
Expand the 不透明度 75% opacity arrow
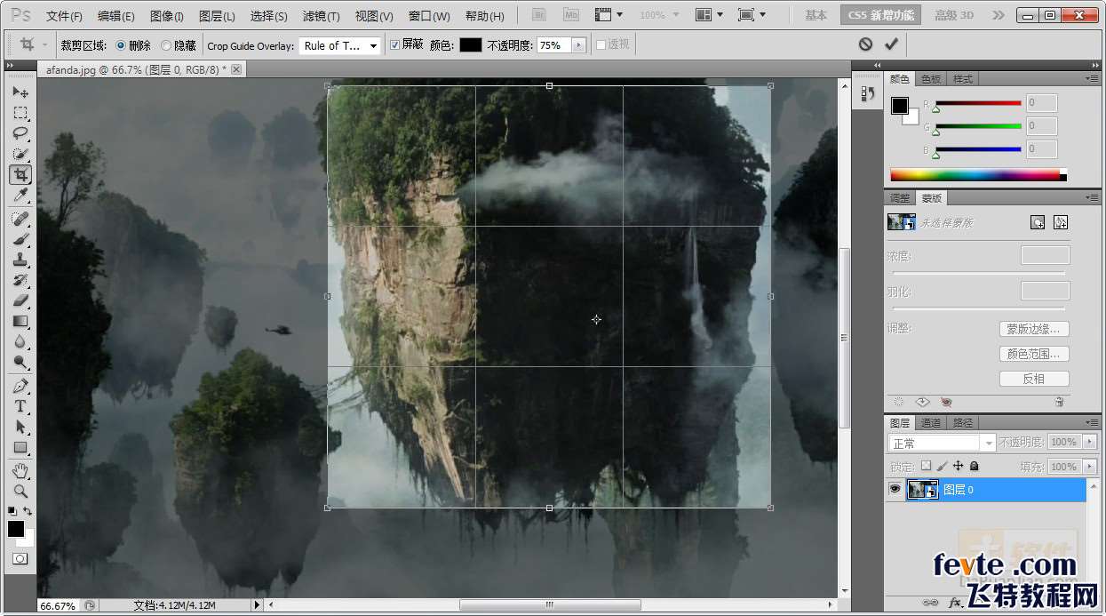pyautogui.click(x=579, y=45)
